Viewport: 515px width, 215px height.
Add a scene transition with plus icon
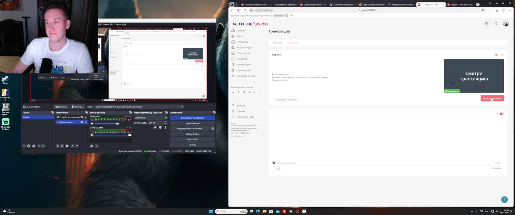[155, 127]
